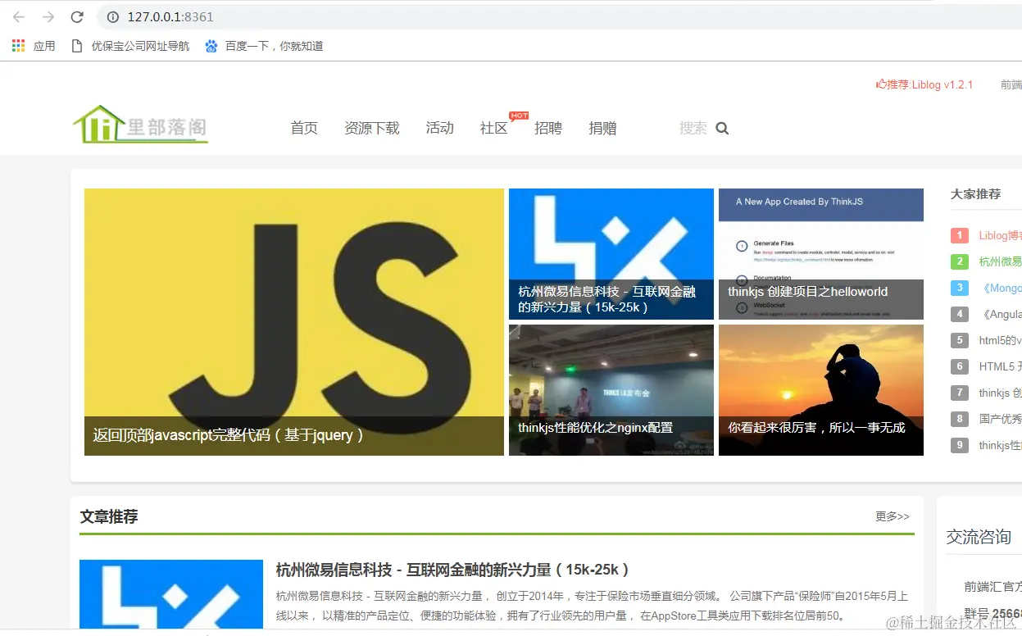Viewport: 1022px width, 636px height.
Task: Click the magnifier search icon
Action: tap(722, 128)
